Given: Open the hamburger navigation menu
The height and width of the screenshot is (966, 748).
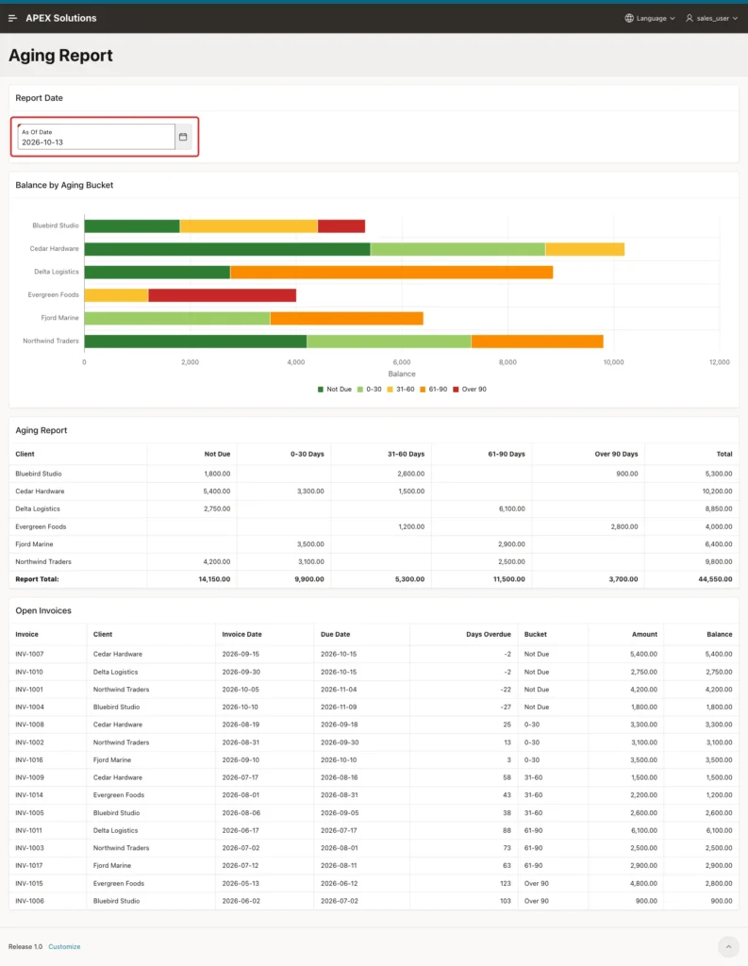Looking at the screenshot, I should click(12, 18).
